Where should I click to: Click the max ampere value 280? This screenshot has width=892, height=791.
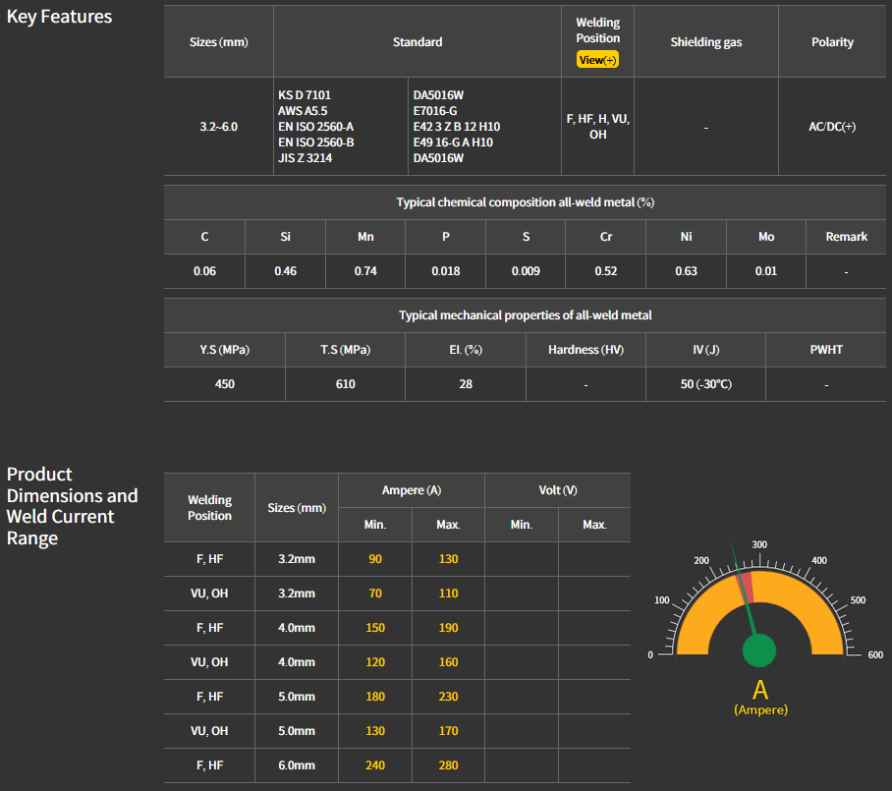click(x=448, y=765)
